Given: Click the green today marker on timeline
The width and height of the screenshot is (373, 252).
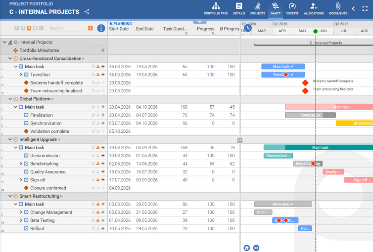Looking at the screenshot, I should pyautogui.click(x=316, y=31).
